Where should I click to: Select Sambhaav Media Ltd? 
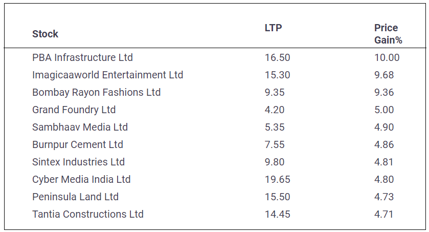(80, 127)
